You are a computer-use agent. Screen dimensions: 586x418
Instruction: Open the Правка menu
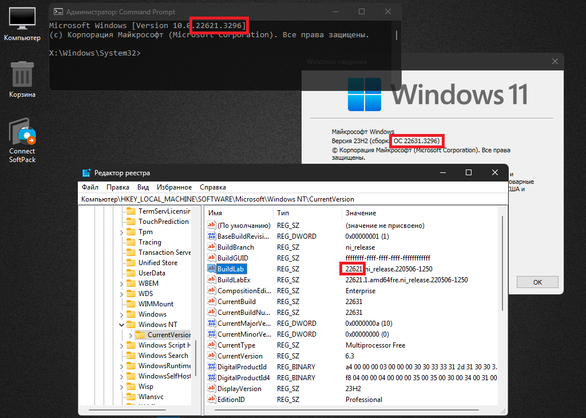click(118, 187)
